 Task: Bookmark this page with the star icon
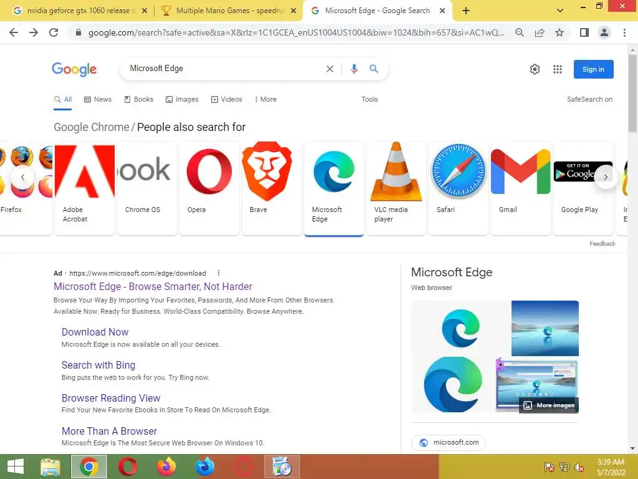tap(559, 32)
